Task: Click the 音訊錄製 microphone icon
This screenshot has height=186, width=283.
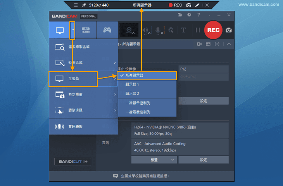Action: tap(59, 127)
